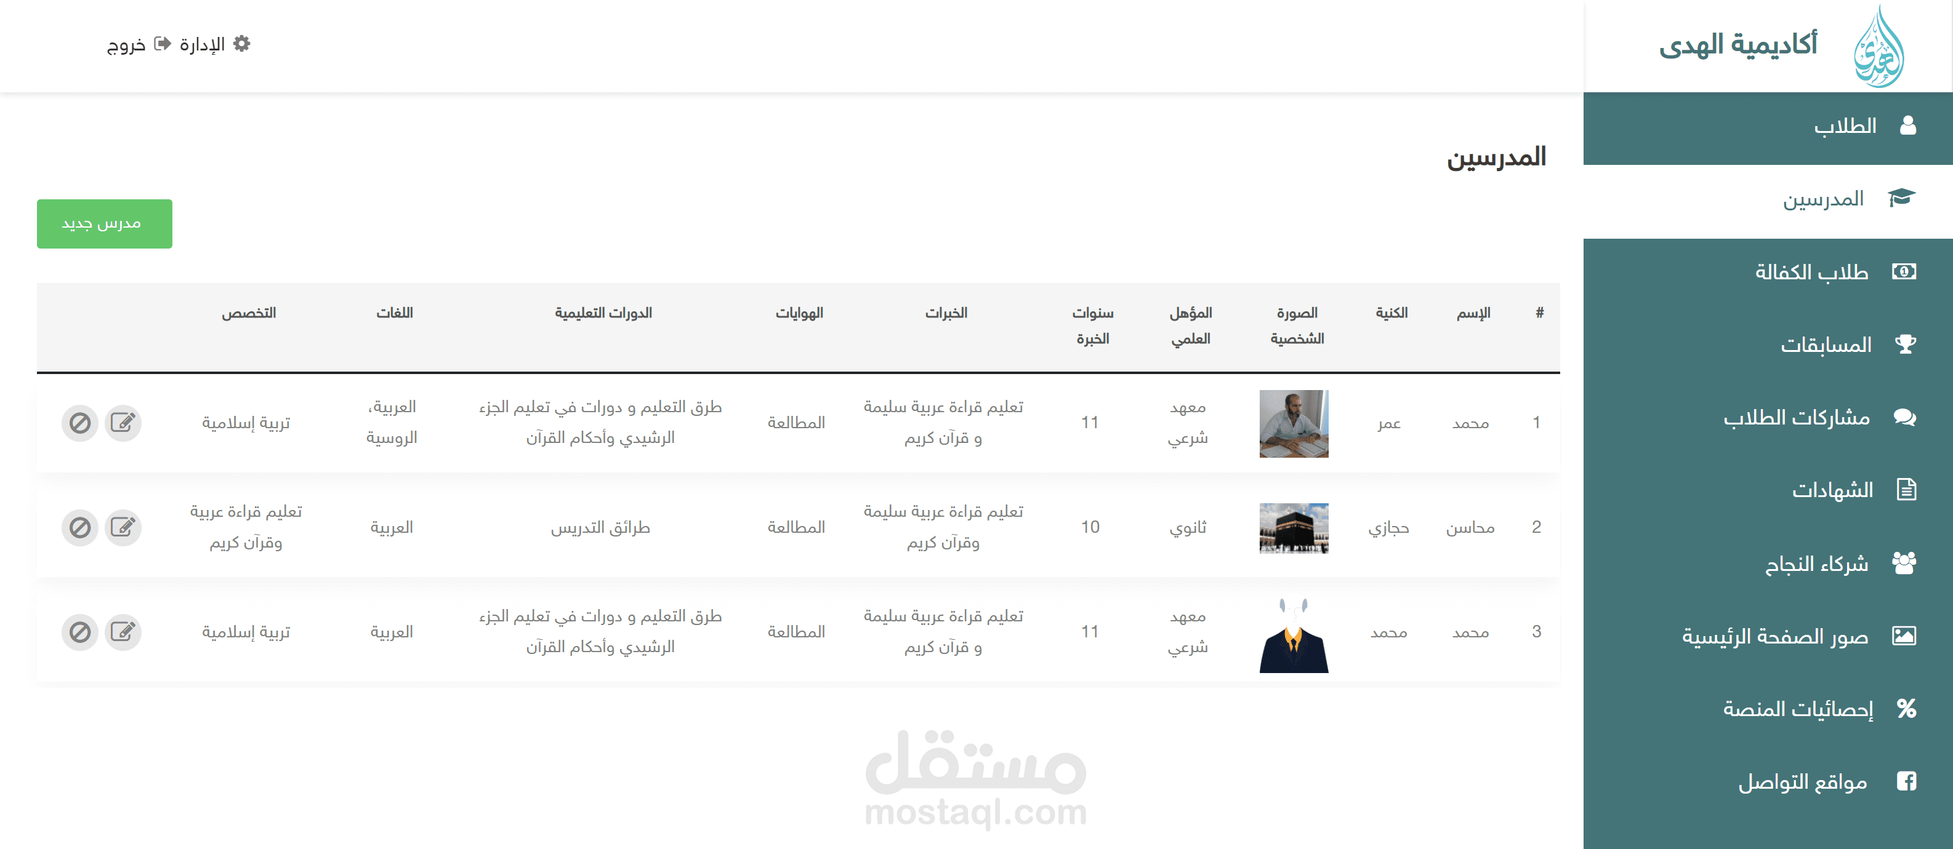Viewport: 1953px width, 849px height.
Task: Edit teacher محاسن حجازي in row 2
Action: 123,527
